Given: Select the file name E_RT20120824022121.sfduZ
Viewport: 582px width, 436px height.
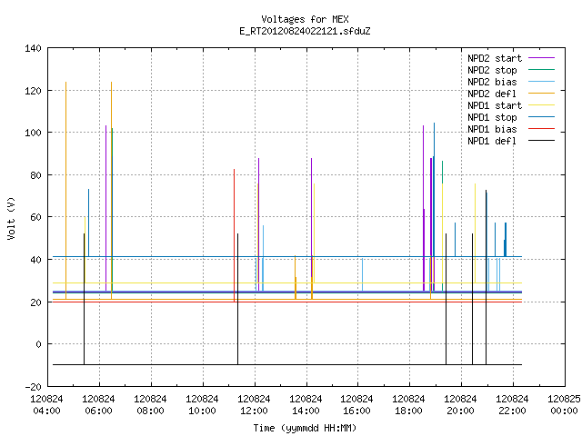Looking at the screenshot, I should [x=305, y=31].
